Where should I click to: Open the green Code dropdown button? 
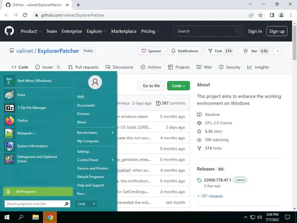178,86
